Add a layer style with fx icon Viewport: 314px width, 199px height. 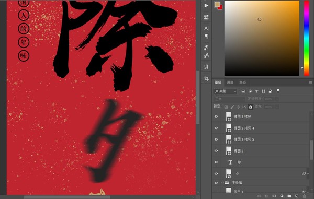coord(266,196)
